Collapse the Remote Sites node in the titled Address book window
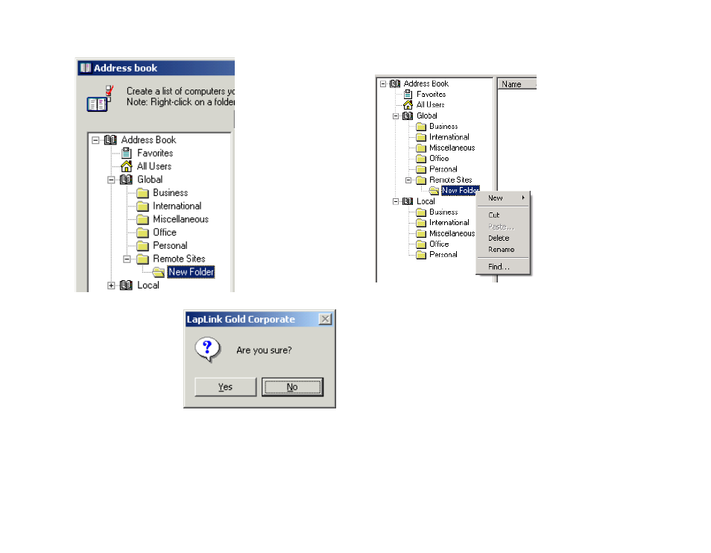711x553 pixels. (127, 259)
